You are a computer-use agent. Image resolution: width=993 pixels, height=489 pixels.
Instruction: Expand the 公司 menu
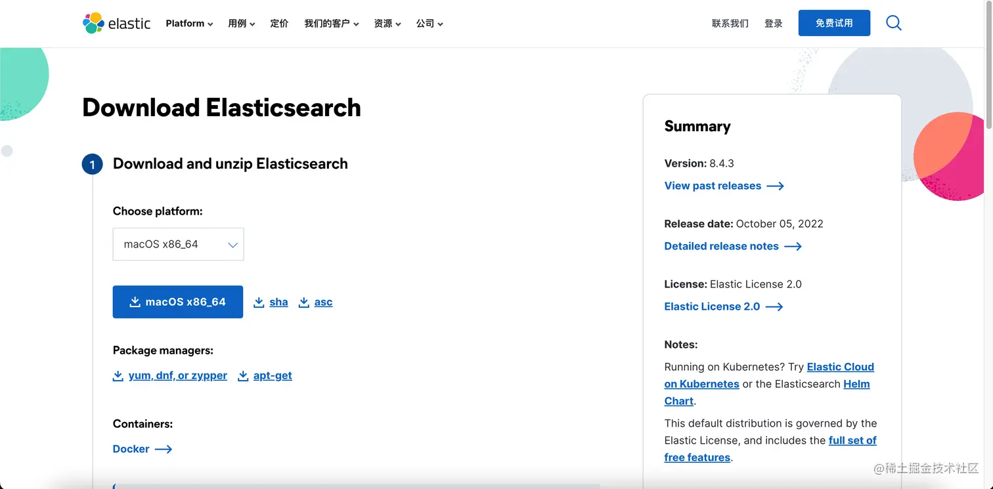(x=429, y=24)
